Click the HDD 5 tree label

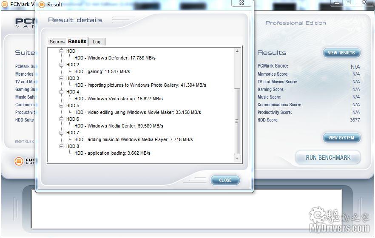pyautogui.click(x=72, y=106)
